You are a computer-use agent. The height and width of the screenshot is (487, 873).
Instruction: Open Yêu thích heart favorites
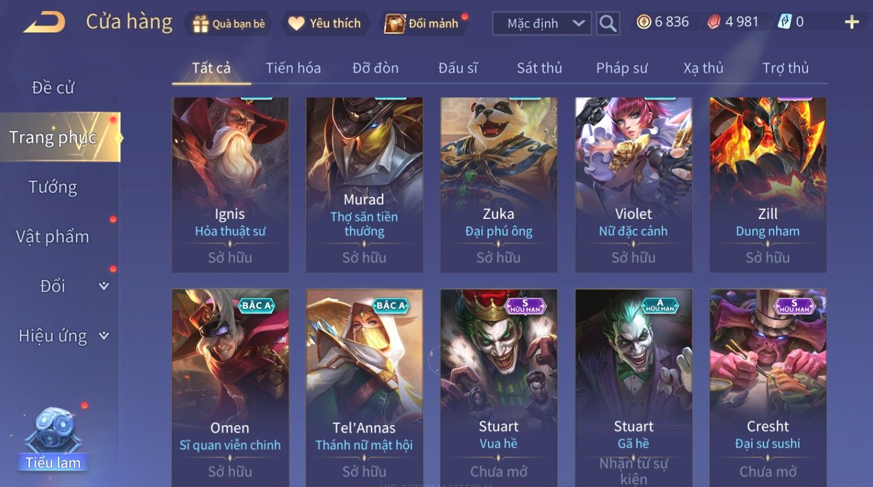click(296, 24)
